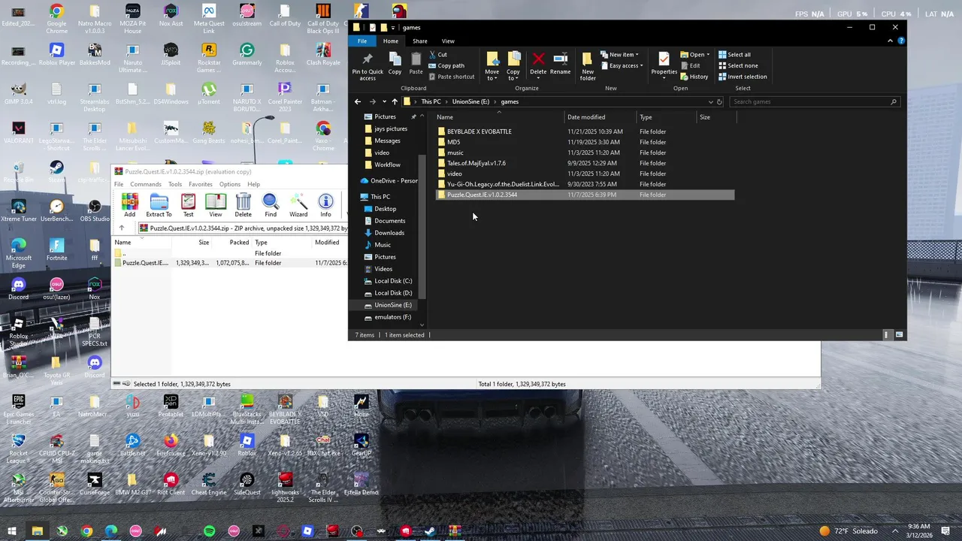This screenshot has height=541, width=962.
Task: Open Google Chrome from the taskbar
Action: [86, 531]
